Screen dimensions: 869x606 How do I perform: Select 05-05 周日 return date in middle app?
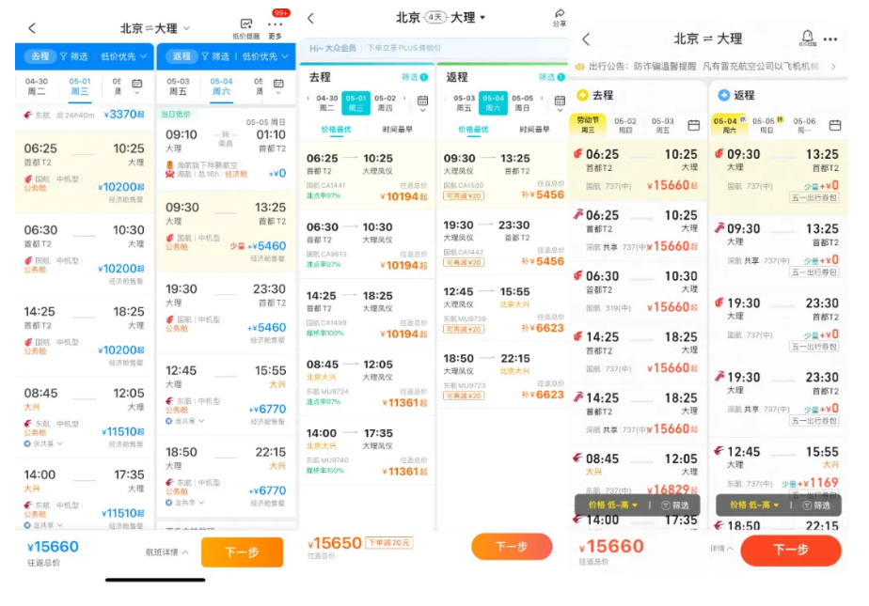[x=523, y=103]
